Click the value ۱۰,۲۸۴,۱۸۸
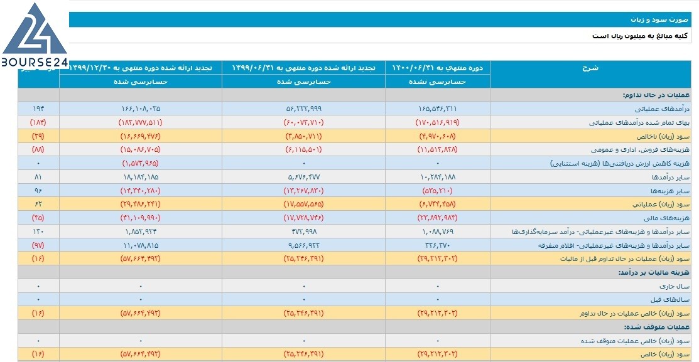This screenshot has width=699, height=362. 437,177
